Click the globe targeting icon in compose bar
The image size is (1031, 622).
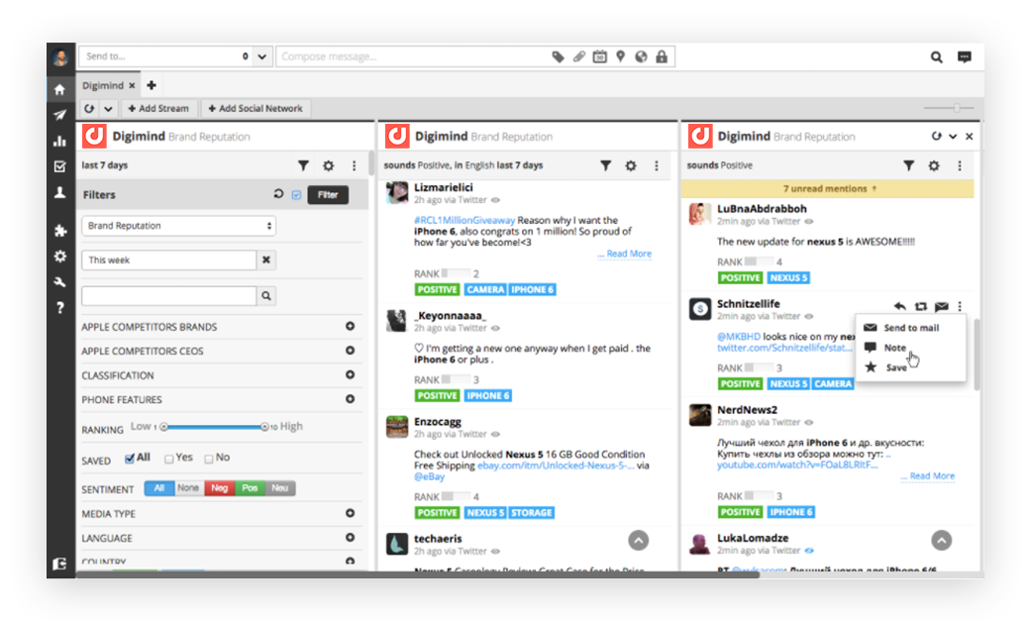pos(641,56)
